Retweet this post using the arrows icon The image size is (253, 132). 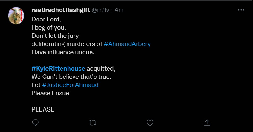(x=93, y=122)
